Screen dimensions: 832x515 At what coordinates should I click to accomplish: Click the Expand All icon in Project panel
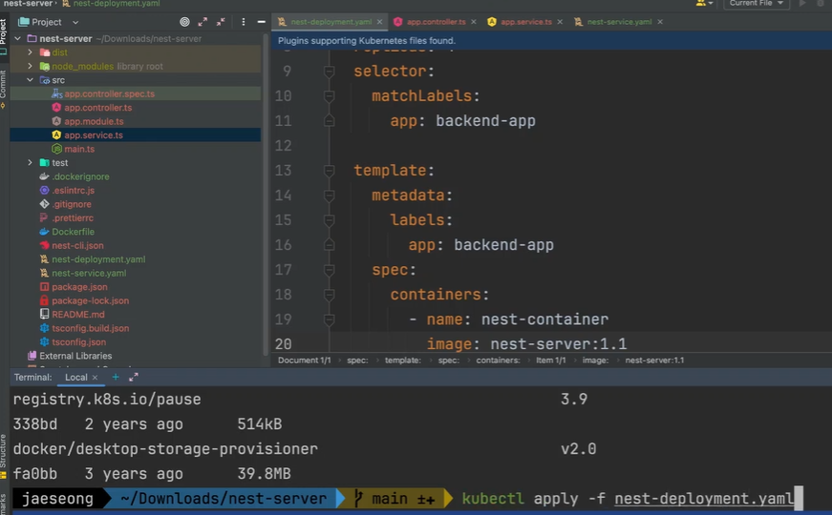[203, 22]
